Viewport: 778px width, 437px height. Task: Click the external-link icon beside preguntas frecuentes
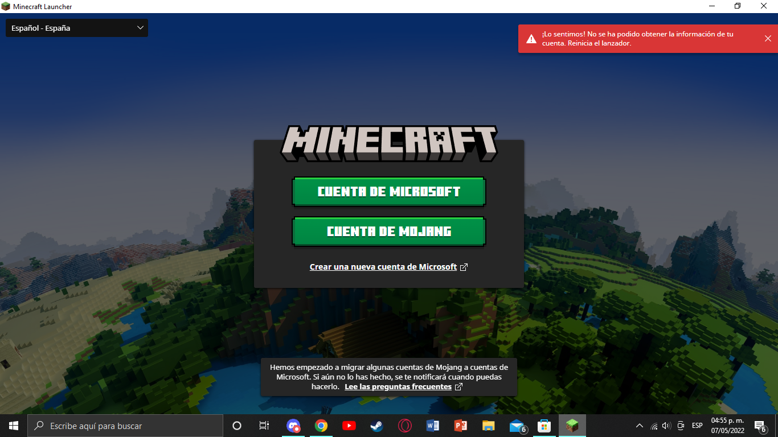point(458,387)
